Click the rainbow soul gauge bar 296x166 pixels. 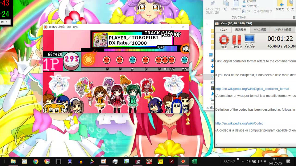141,49
